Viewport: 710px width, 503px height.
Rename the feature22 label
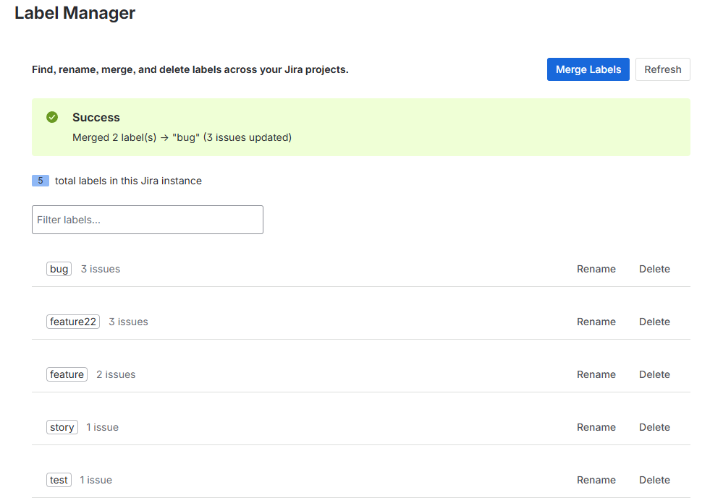click(x=596, y=322)
